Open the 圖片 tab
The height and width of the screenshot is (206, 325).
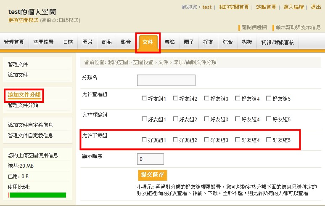(x=87, y=42)
